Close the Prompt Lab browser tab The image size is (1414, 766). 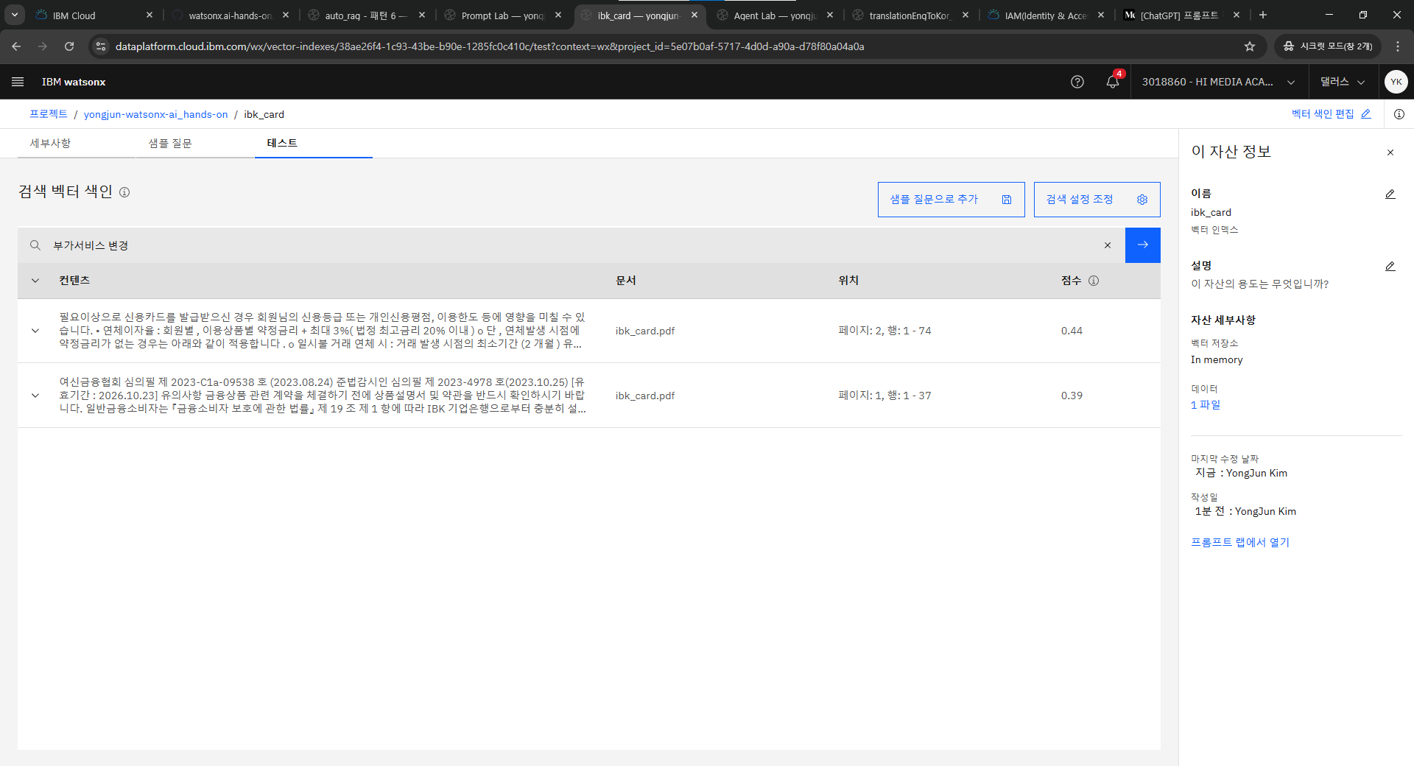pyautogui.click(x=558, y=15)
